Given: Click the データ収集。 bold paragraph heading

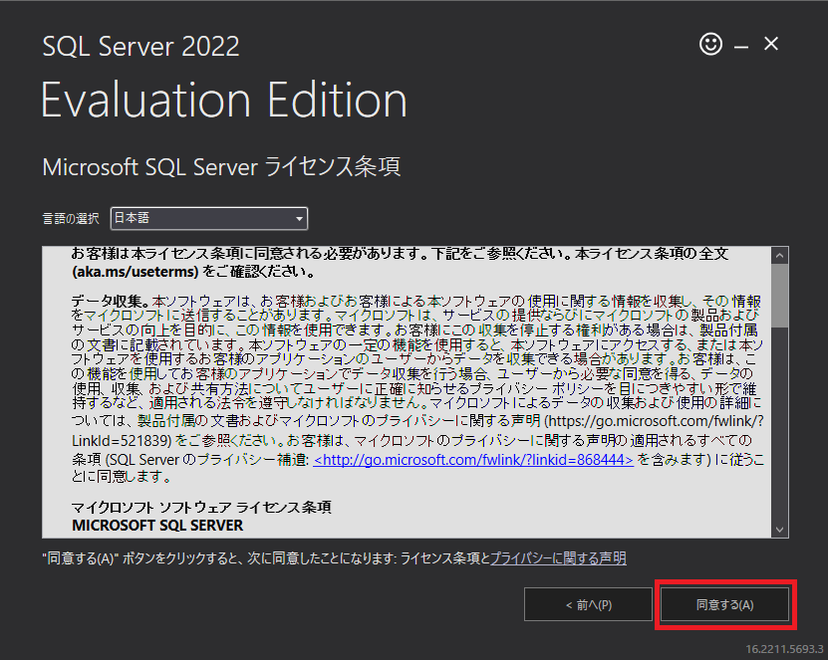Looking at the screenshot, I should click(x=112, y=302).
